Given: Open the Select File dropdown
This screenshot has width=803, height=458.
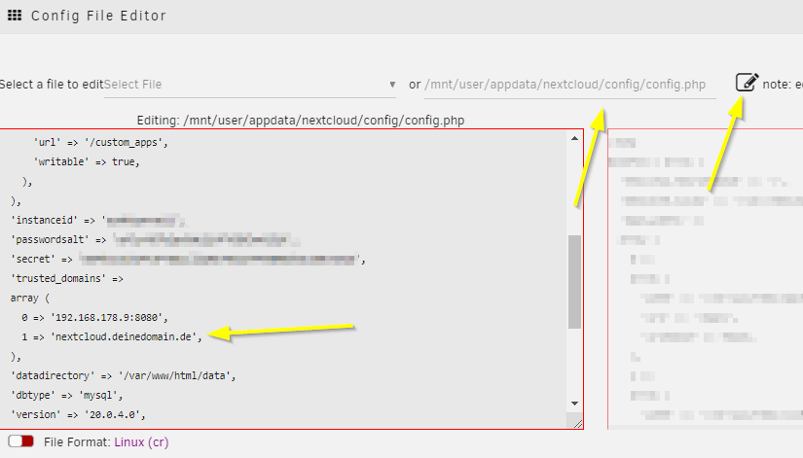Looking at the screenshot, I should pyautogui.click(x=250, y=85).
